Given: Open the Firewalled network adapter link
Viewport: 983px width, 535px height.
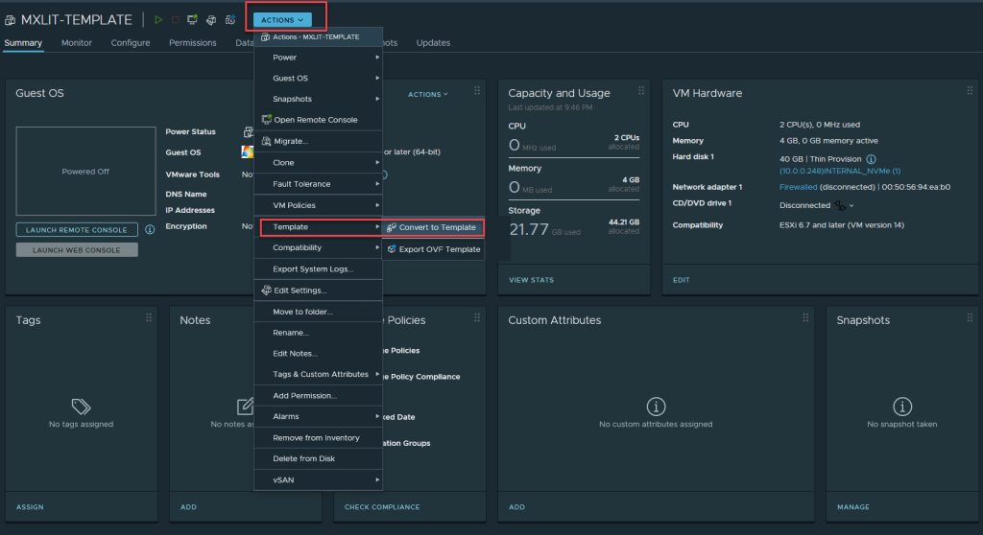Looking at the screenshot, I should (x=798, y=187).
